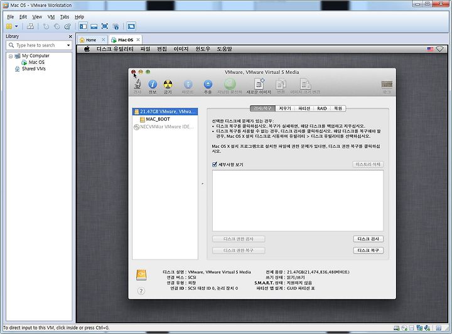The width and height of the screenshot is (452, 334).
Task: Open the Help menu
Action: pyautogui.click(x=79, y=17)
